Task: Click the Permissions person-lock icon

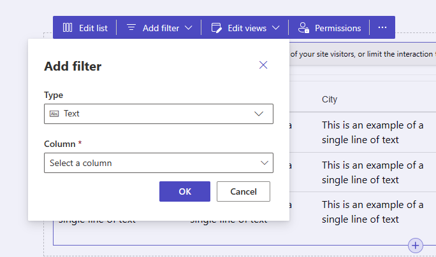Action: pos(304,28)
